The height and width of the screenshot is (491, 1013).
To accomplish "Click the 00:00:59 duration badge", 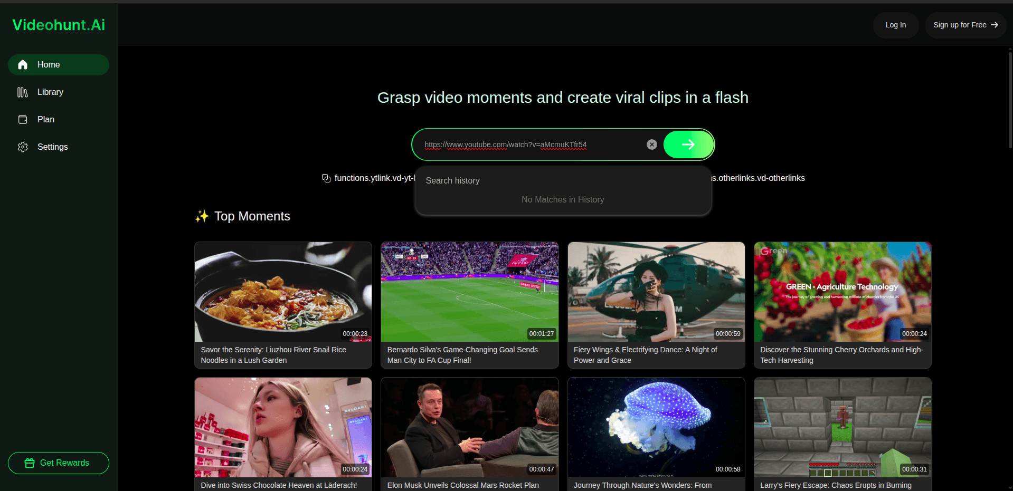I will tap(728, 334).
